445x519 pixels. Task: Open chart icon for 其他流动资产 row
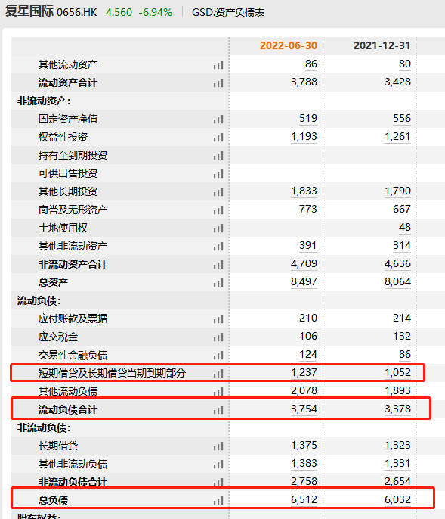coord(218,65)
